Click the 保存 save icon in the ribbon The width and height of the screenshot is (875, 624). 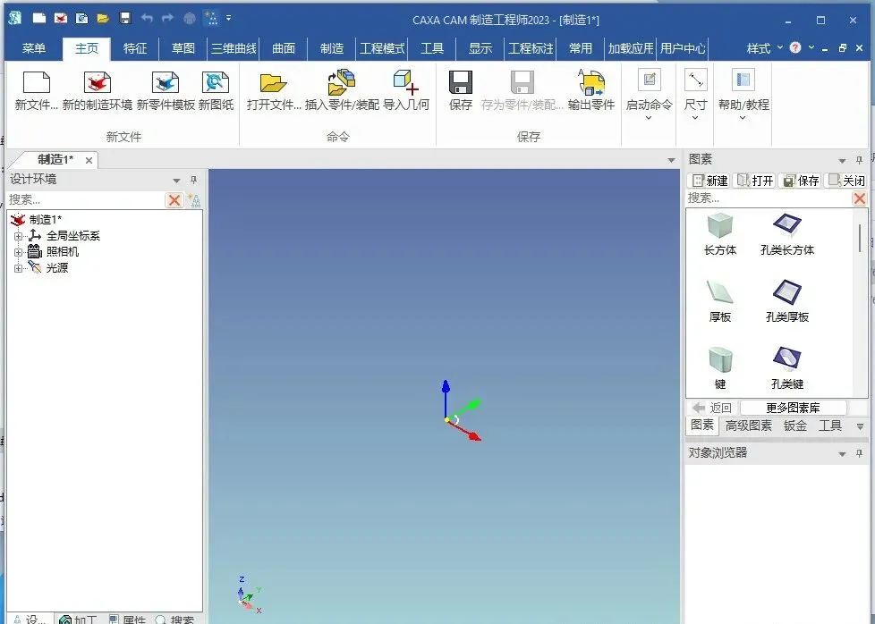[461, 82]
